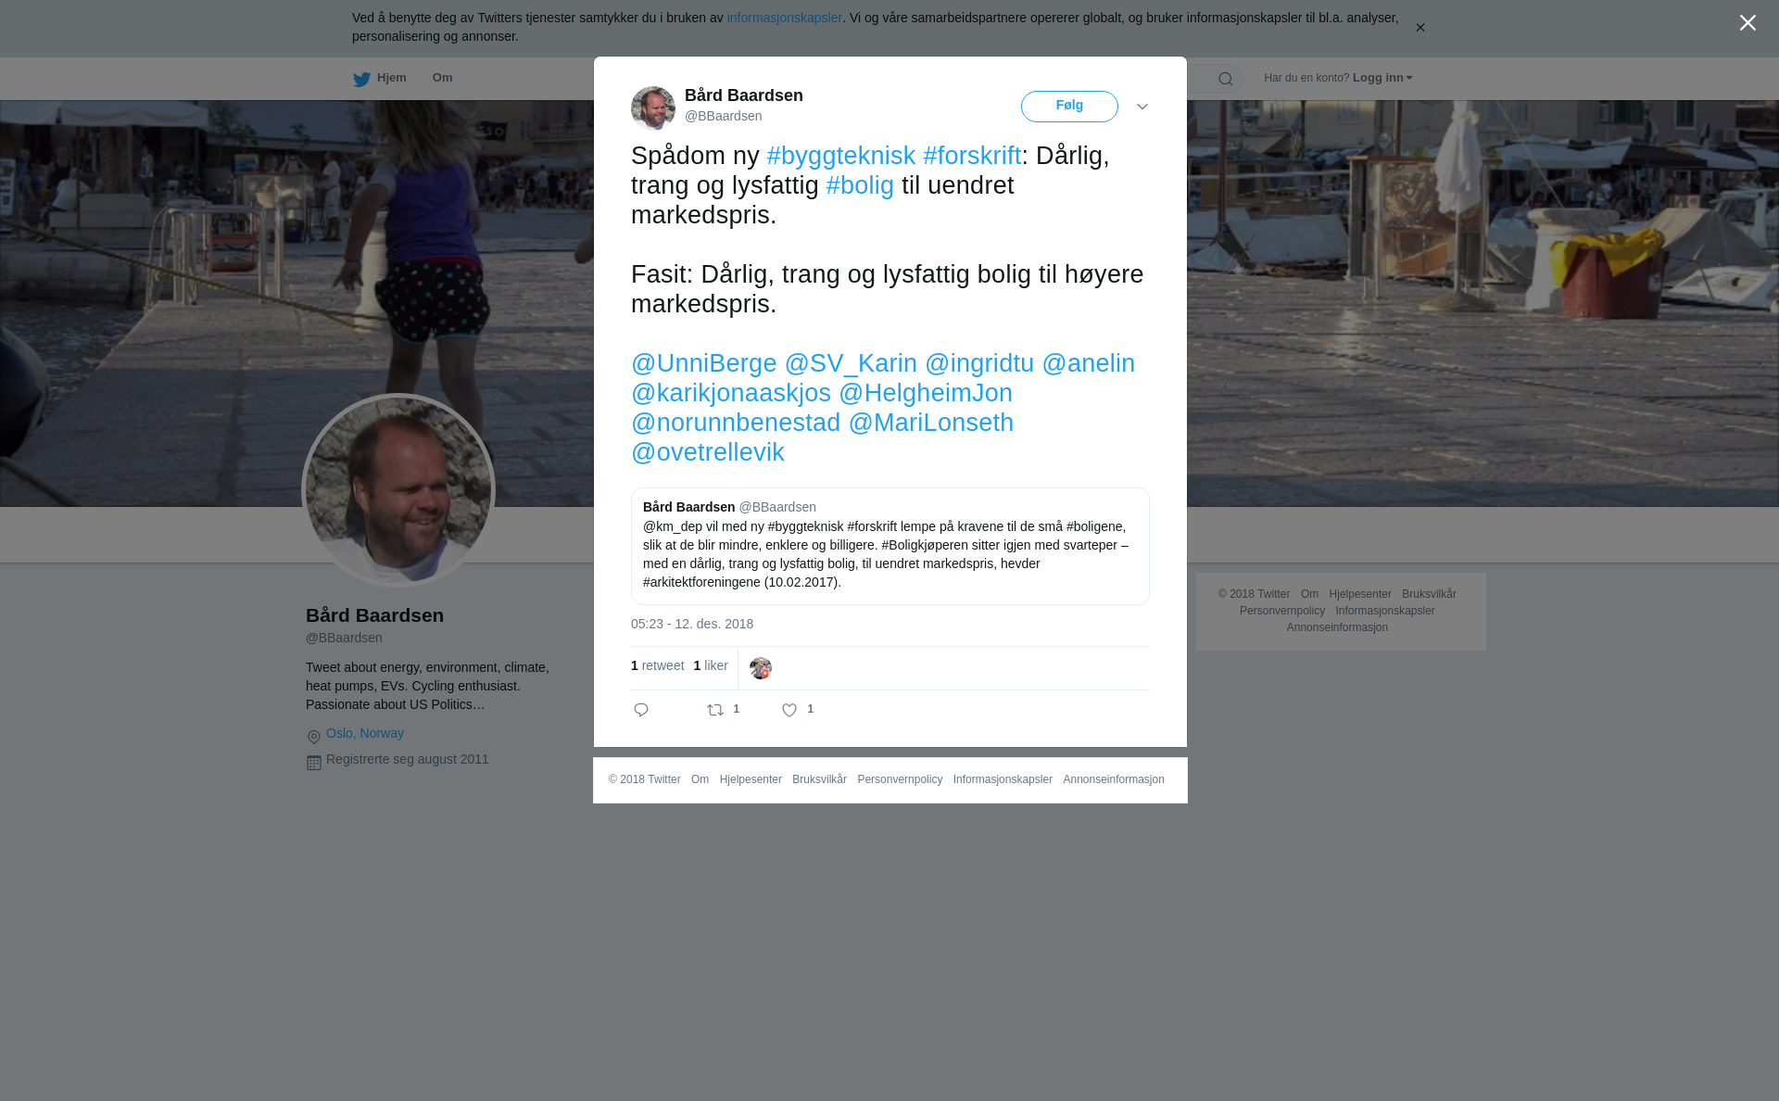
Task: Open the @UnniBerge mention link
Action: tap(704, 363)
